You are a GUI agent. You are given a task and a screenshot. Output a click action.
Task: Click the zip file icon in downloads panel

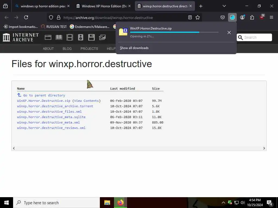click(123, 32)
